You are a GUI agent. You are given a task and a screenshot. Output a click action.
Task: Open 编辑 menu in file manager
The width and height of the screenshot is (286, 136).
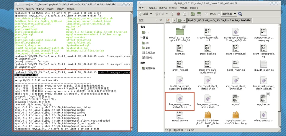pos(153,8)
